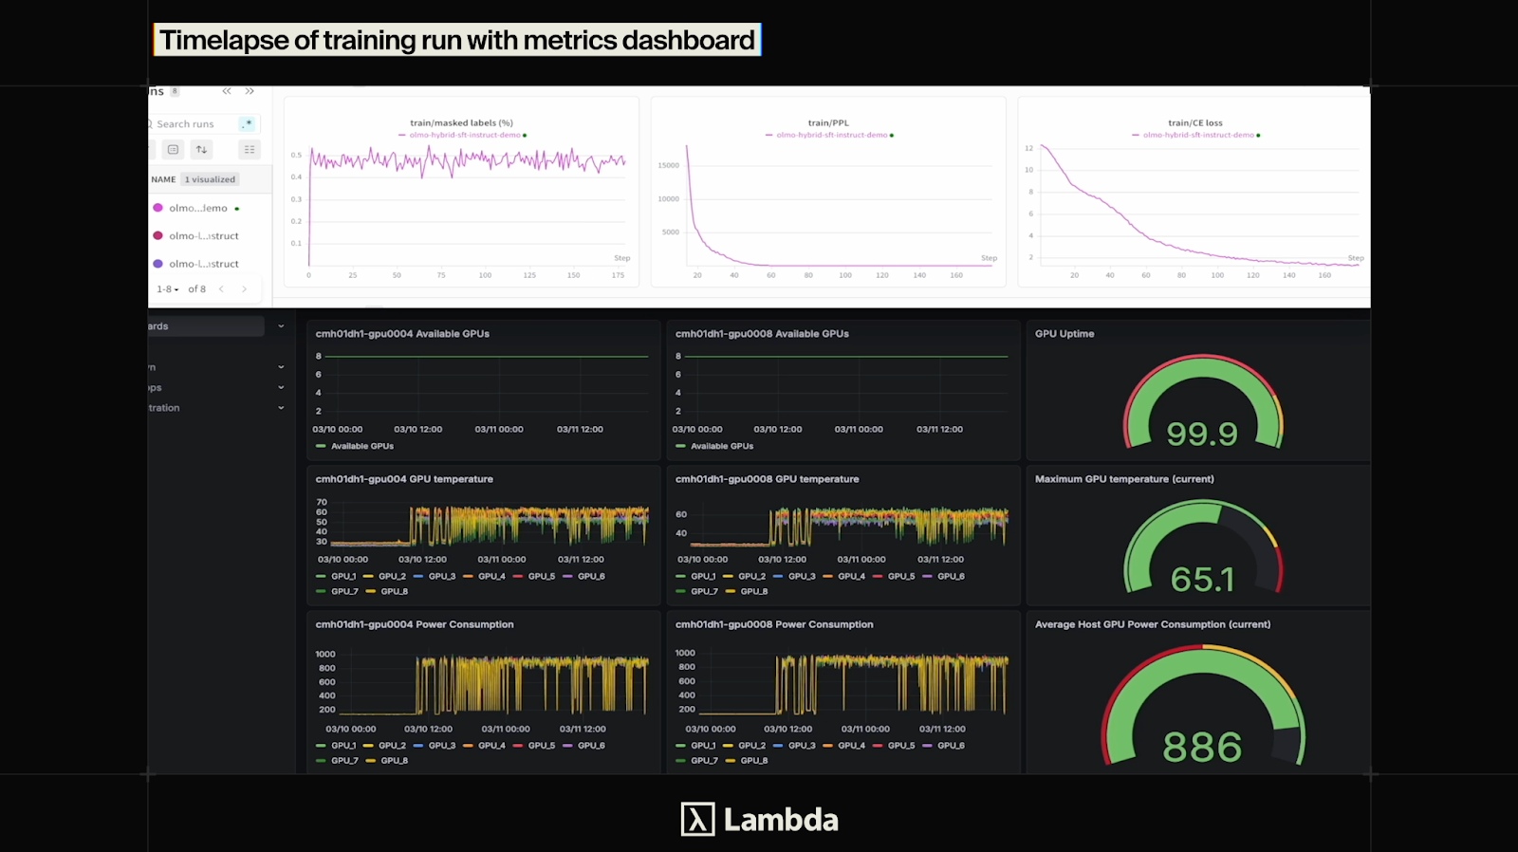Click the crimson color dot of second olmo run
Screen dimensions: 1518x852
157,235
